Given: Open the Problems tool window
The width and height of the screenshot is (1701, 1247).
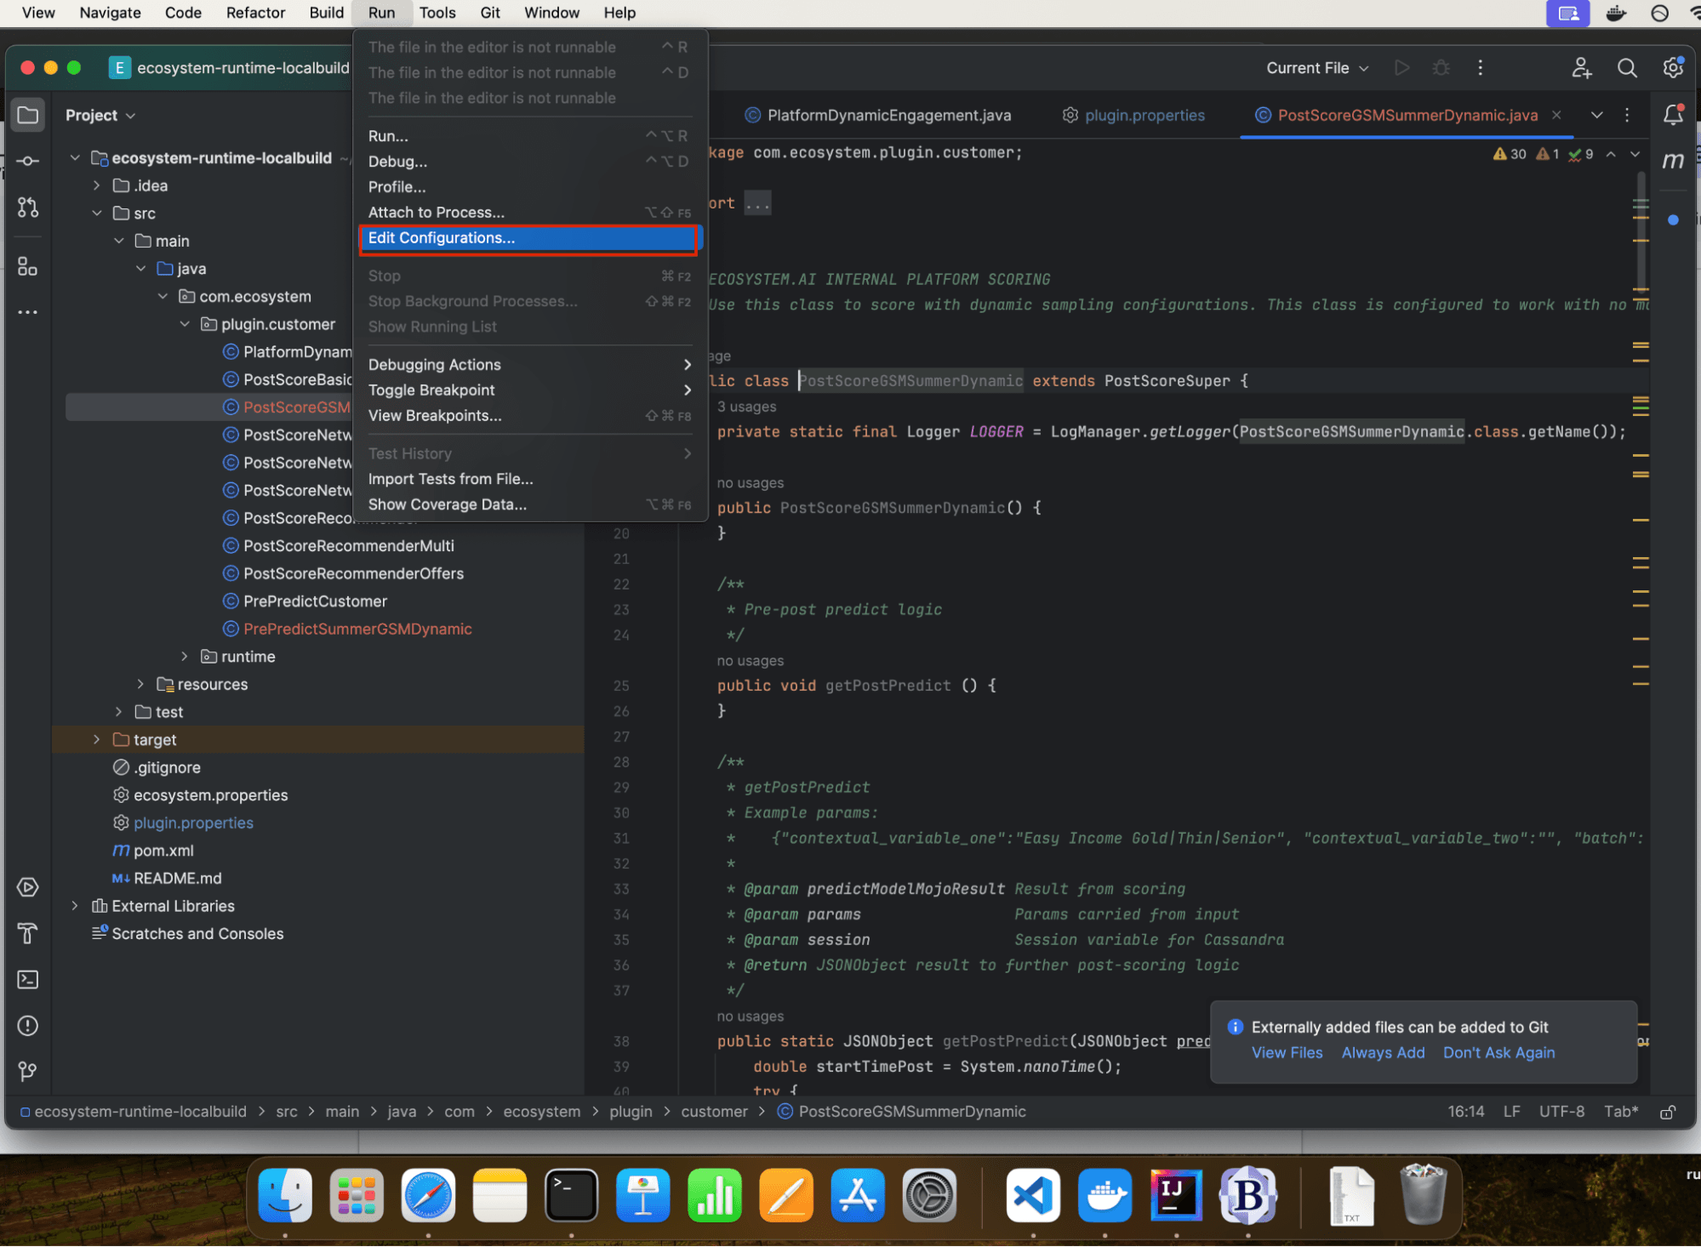Looking at the screenshot, I should 28,1026.
